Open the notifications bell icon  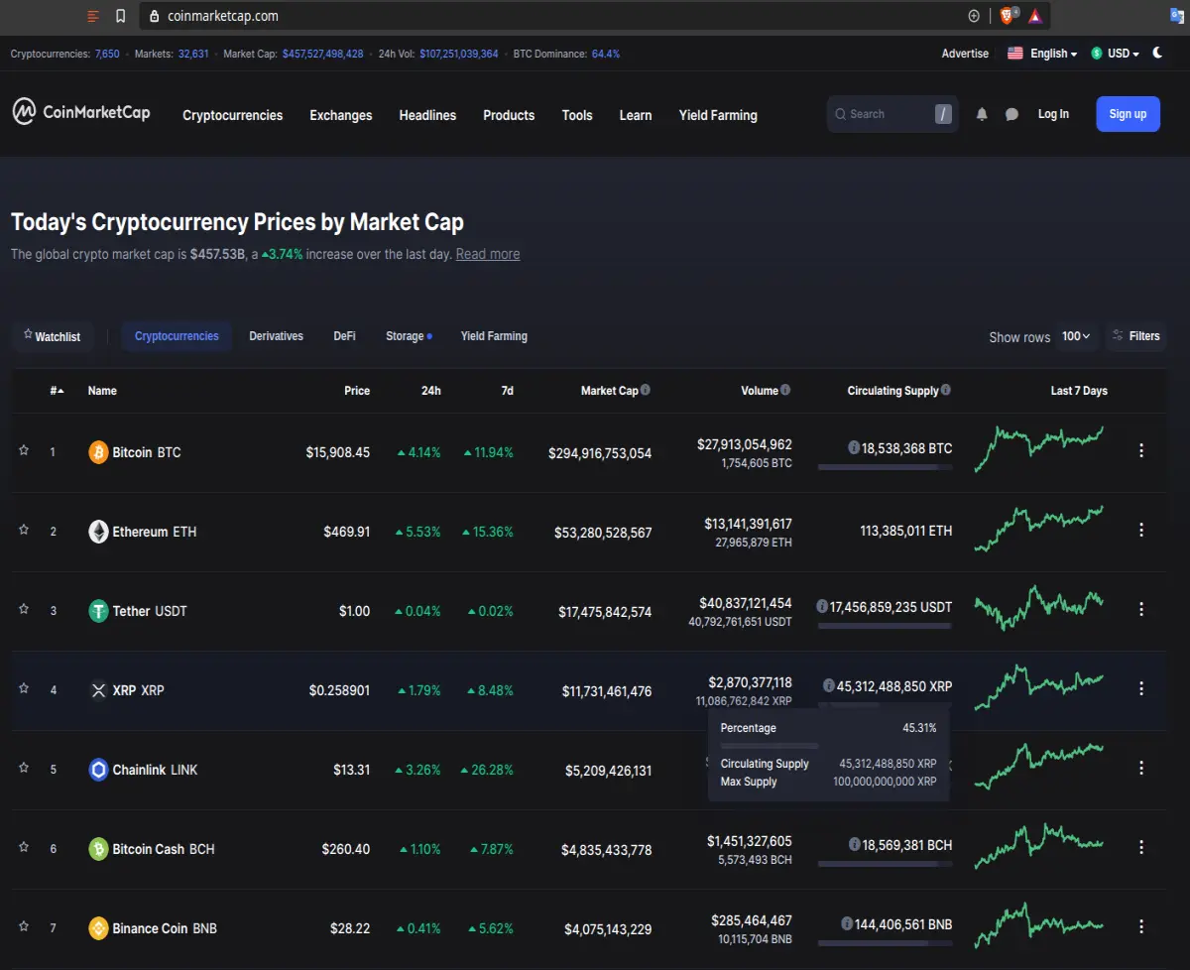pos(982,114)
